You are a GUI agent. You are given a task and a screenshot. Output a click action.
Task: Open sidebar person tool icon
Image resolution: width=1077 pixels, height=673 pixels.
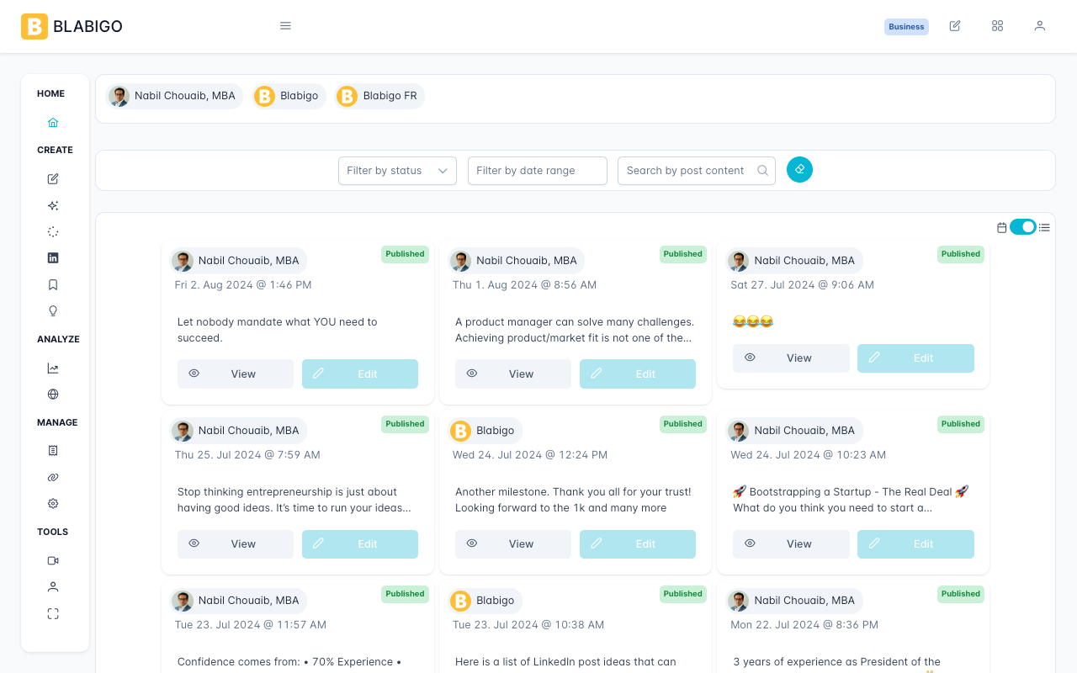[x=53, y=586]
